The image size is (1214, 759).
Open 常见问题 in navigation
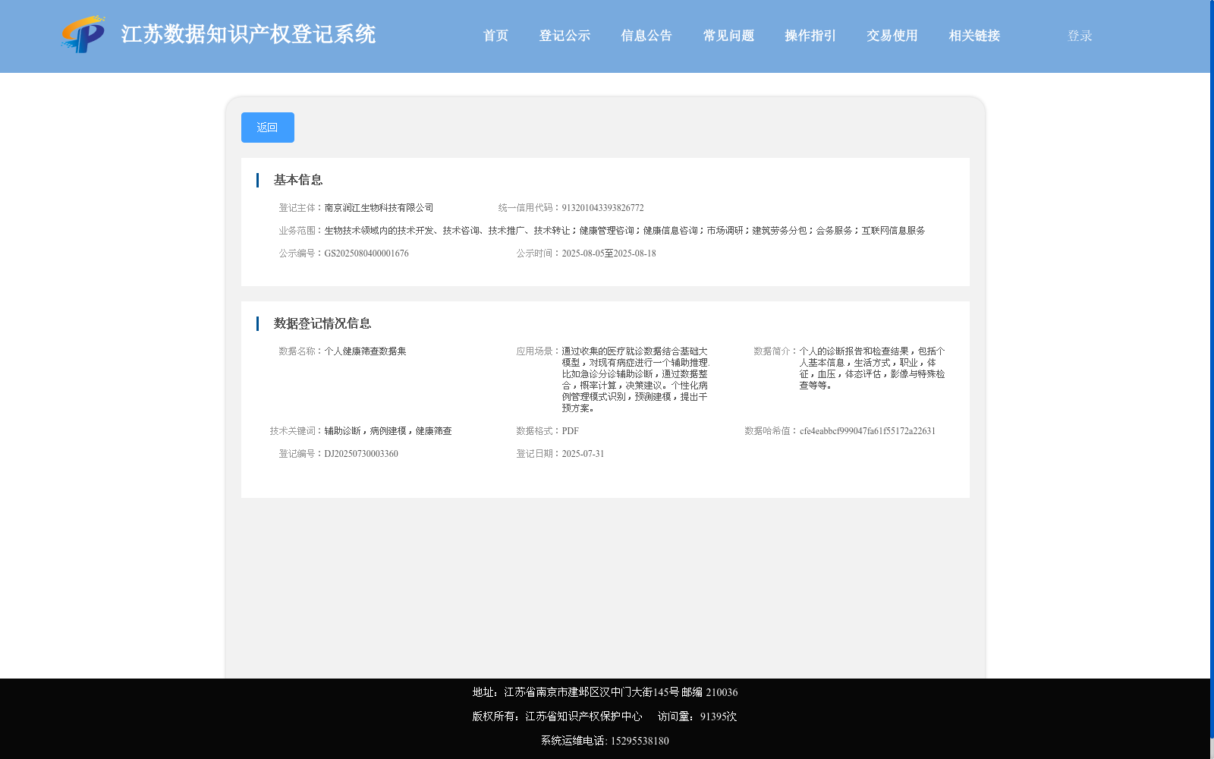(x=728, y=36)
